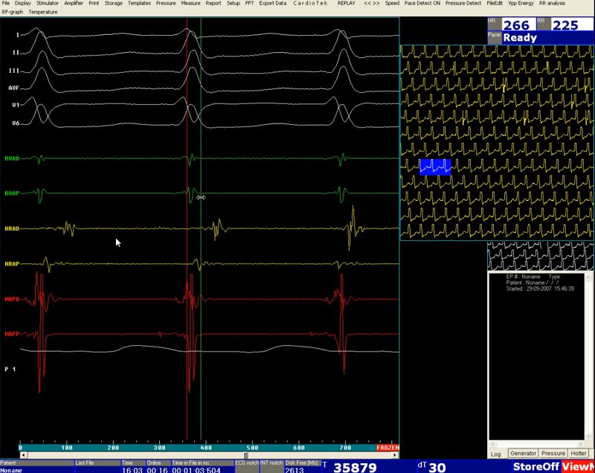Click the timeline scrollbar thumb
The height and width of the screenshot is (473, 595).
(246, 455)
